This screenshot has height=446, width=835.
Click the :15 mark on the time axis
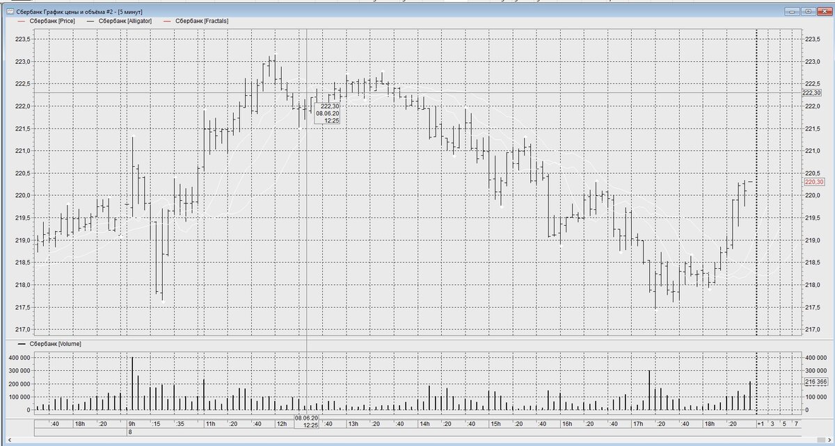156,424
